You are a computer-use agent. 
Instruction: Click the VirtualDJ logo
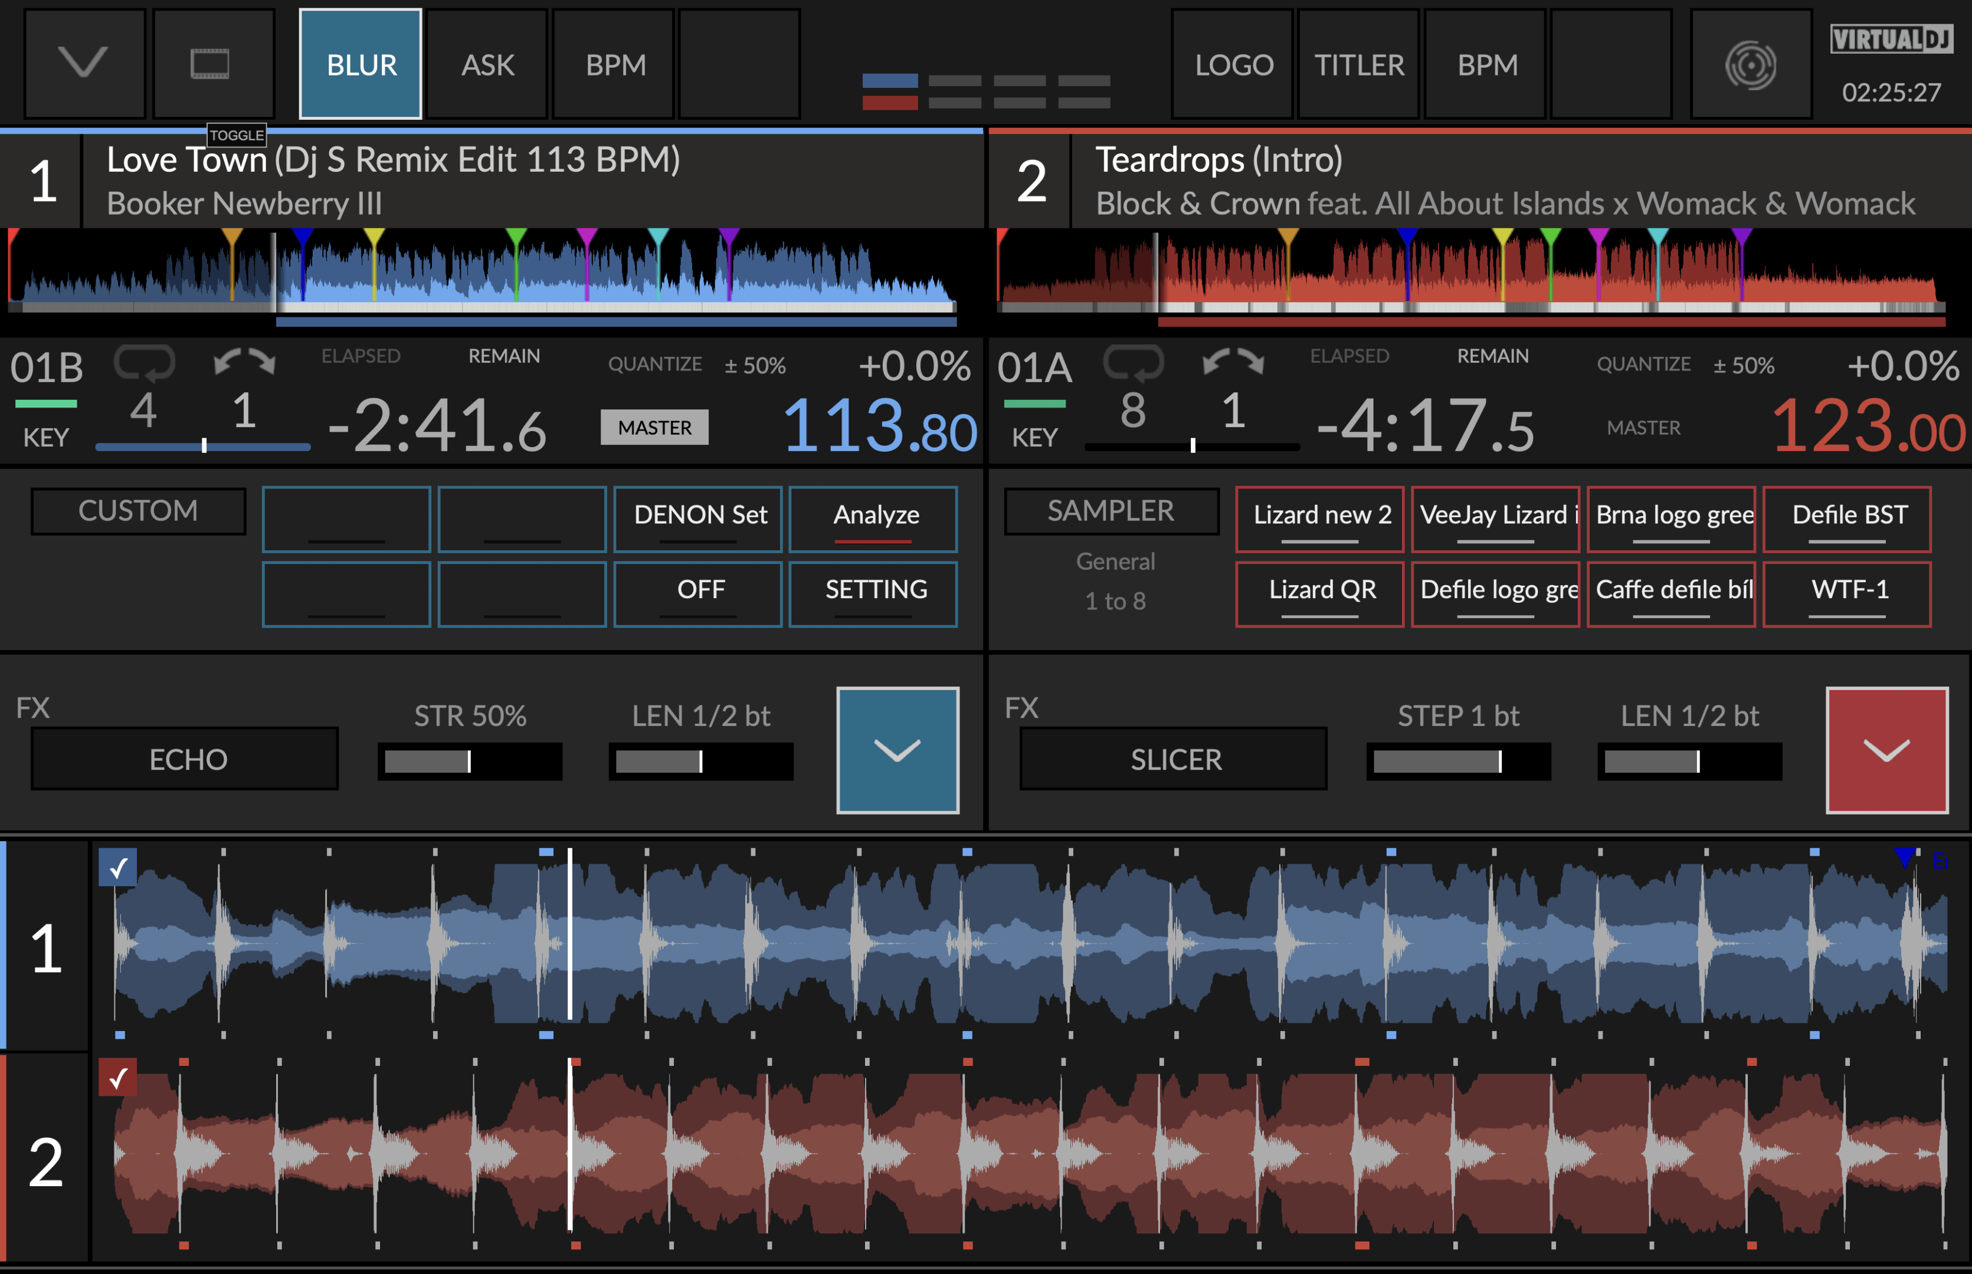pyautogui.click(x=1890, y=39)
